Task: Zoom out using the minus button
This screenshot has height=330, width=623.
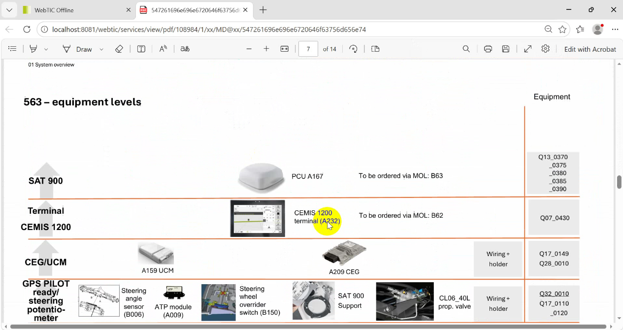Action: click(249, 49)
